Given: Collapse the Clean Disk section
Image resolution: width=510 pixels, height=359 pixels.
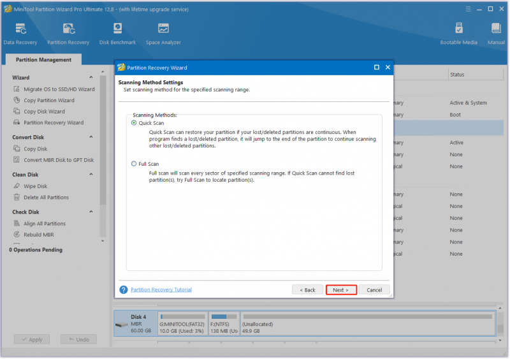Looking at the screenshot, I should (91, 175).
